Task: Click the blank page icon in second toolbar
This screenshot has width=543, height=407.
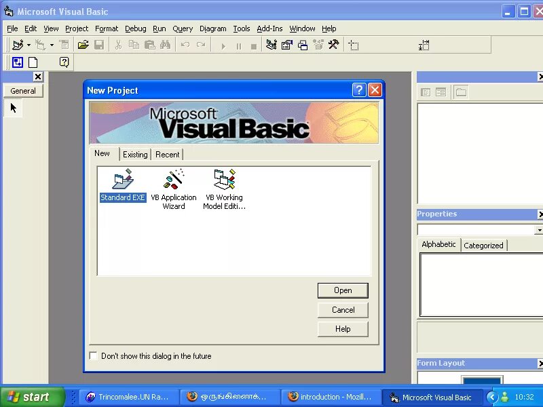Action: pos(33,62)
